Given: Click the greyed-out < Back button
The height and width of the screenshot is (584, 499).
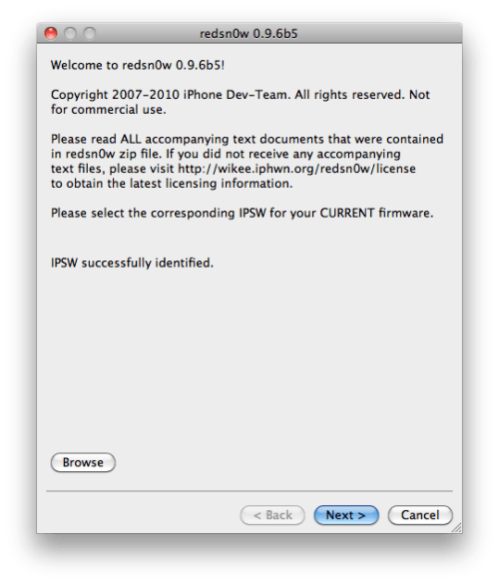Looking at the screenshot, I should [272, 515].
